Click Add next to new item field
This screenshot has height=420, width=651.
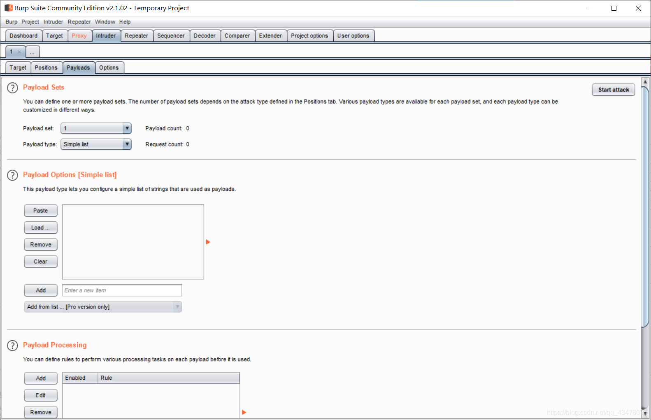[x=41, y=290]
